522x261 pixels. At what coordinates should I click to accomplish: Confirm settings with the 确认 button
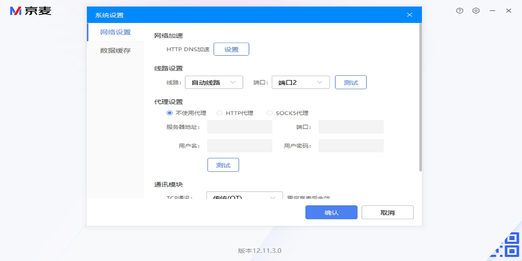331,212
